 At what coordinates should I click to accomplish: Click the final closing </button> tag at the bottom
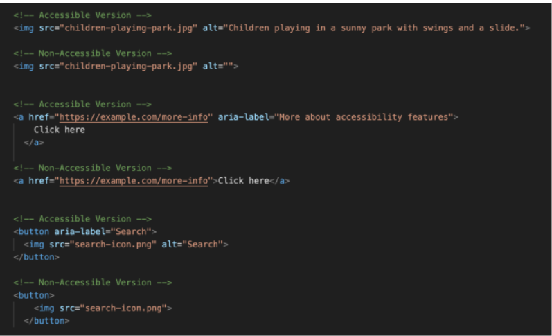[x=46, y=321]
